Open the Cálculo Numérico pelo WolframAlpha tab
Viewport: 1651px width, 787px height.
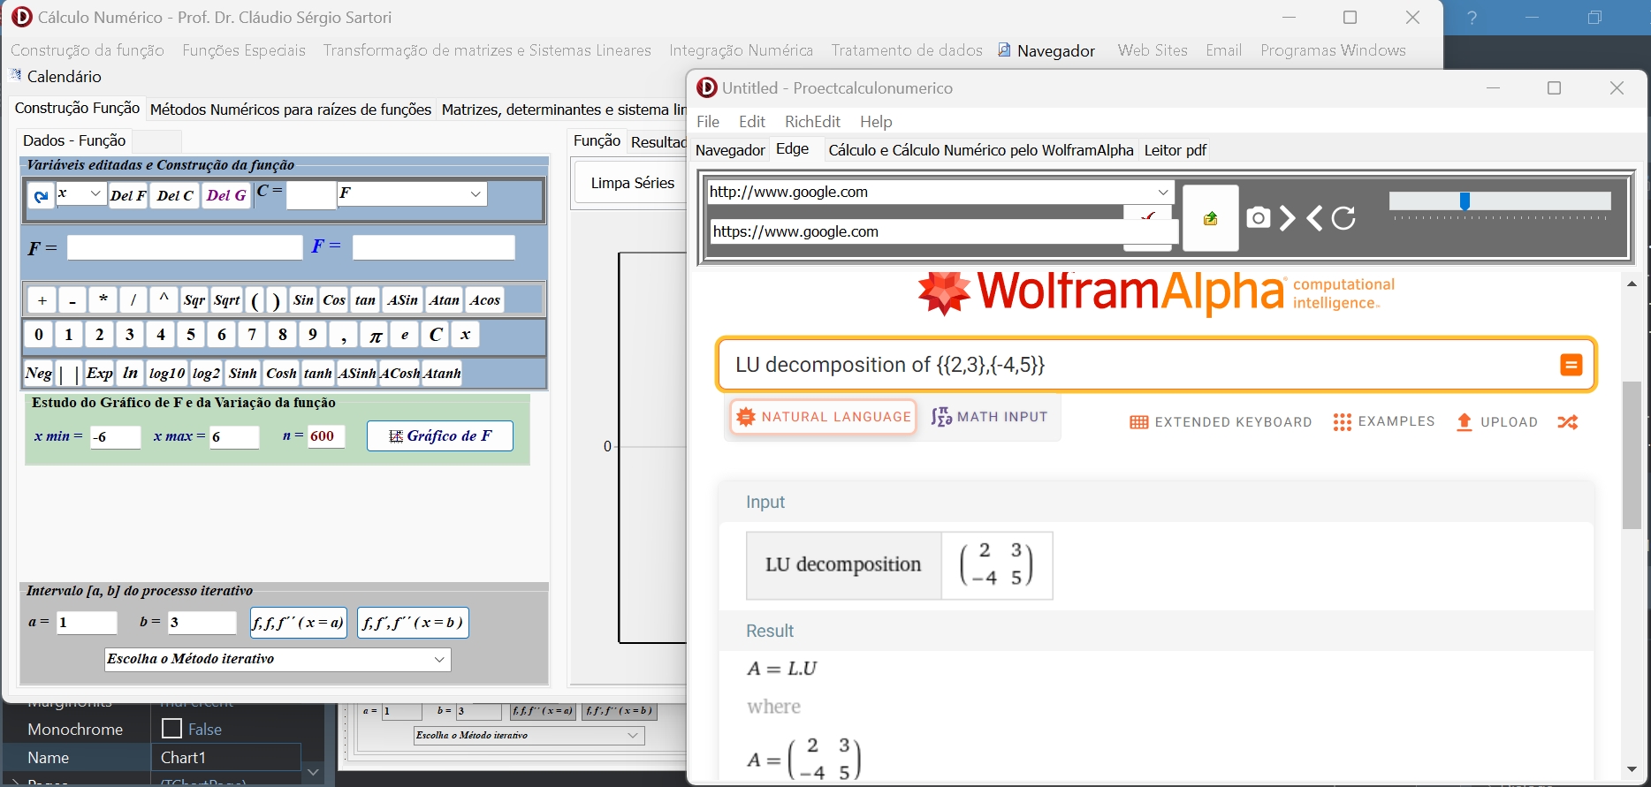[x=981, y=150]
